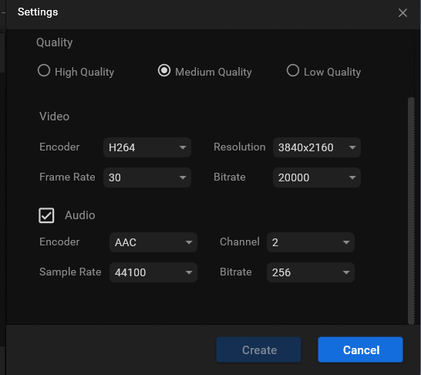
Task: Open the audio Bitrate 256 dropdown
Action: point(311,272)
